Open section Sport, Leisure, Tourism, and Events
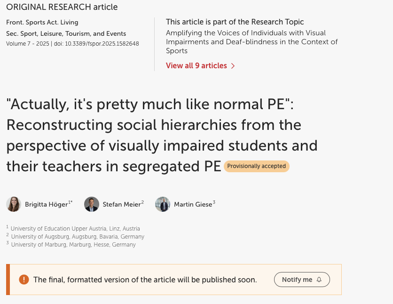Image resolution: width=393 pixels, height=304 pixels. 66,33
